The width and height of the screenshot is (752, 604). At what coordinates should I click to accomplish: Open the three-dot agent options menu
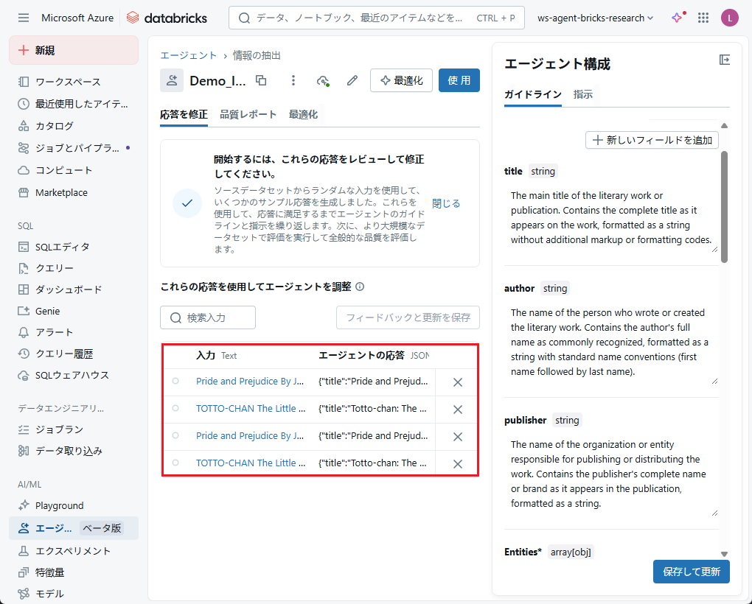pyautogui.click(x=293, y=80)
